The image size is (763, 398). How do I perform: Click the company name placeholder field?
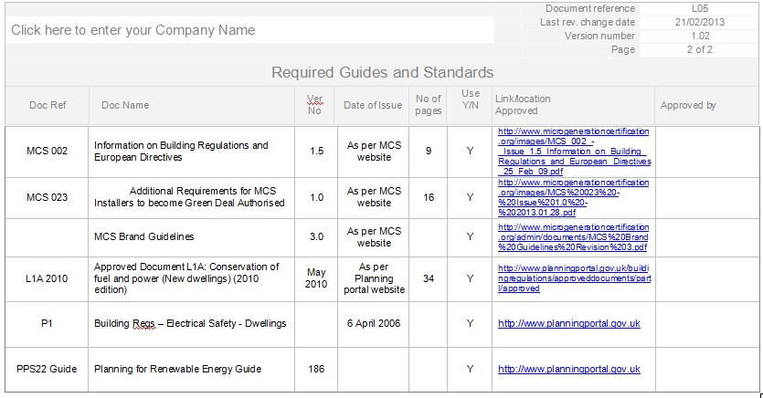133,30
